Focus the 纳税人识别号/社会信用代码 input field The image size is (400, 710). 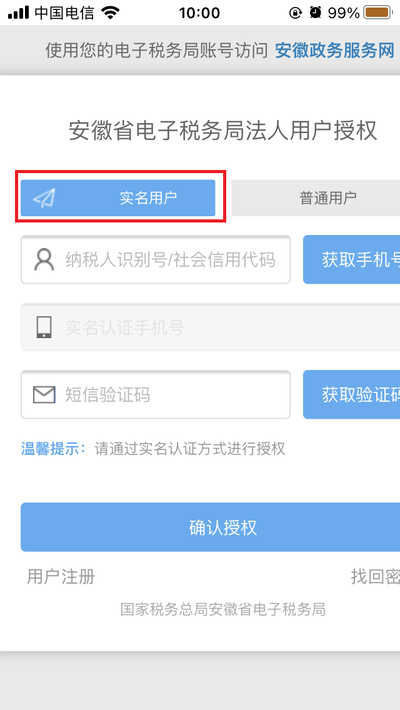156,259
